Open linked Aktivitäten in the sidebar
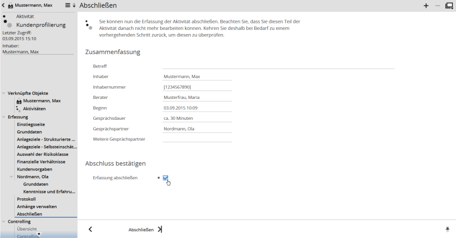 coord(34,109)
